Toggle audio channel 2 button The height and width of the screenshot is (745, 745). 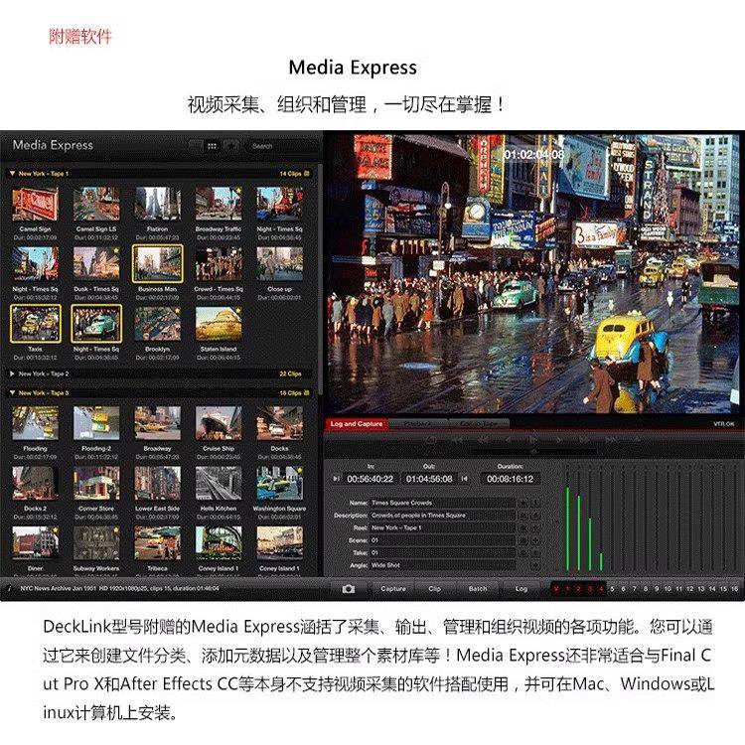coord(579,589)
